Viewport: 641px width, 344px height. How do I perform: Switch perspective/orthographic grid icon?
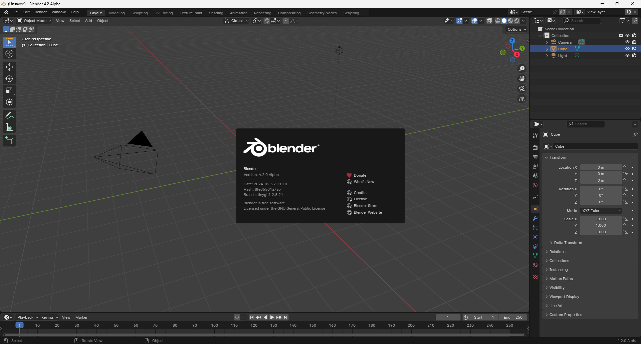click(522, 99)
